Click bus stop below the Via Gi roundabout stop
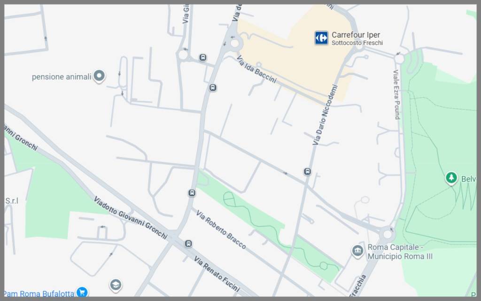 [x=213, y=88]
